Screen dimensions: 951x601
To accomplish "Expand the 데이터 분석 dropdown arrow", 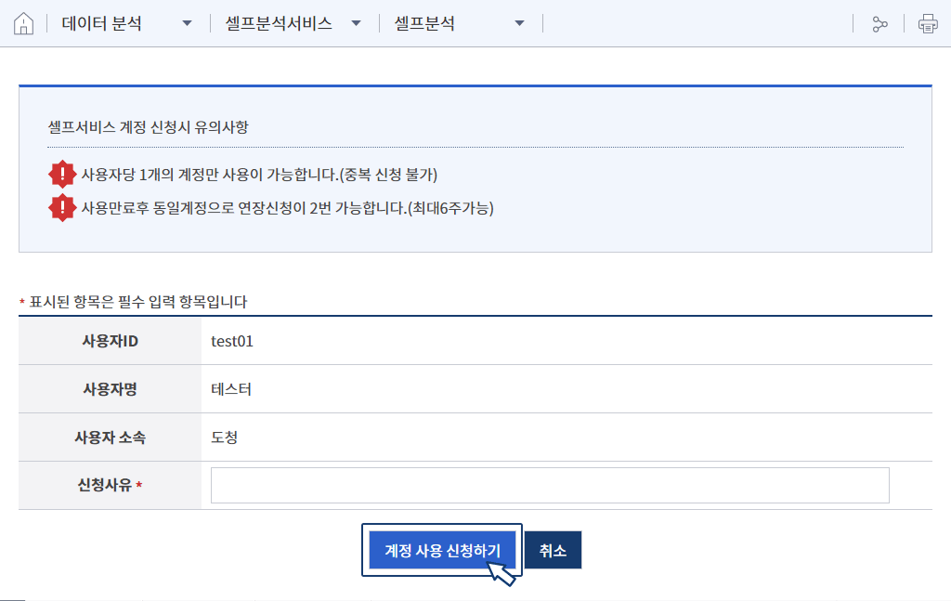I will tap(188, 24).
